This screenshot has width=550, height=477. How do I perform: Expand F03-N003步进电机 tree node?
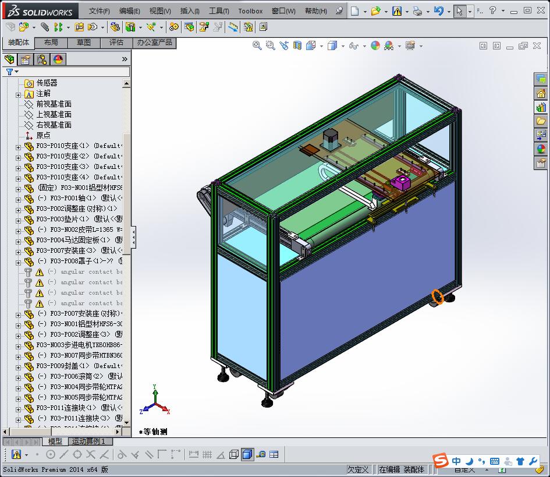18,347
